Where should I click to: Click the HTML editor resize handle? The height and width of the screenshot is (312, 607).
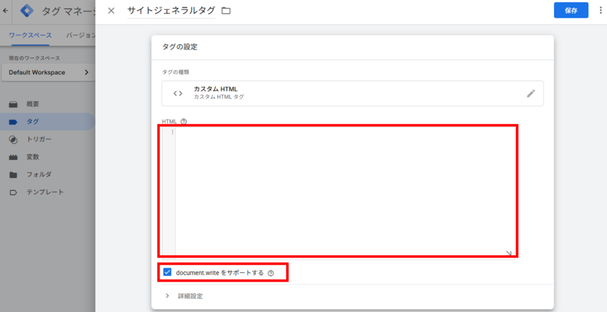tap(509, 253)
